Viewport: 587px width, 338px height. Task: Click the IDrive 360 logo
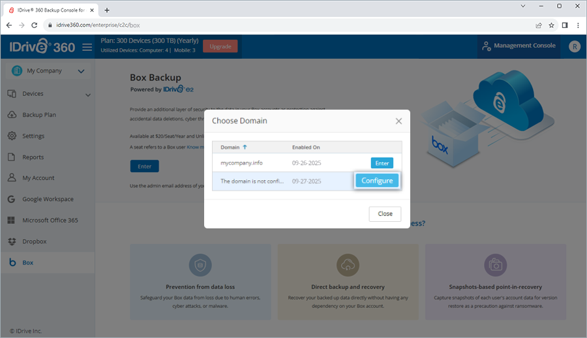pyautogui.click(x=42, y=47)
